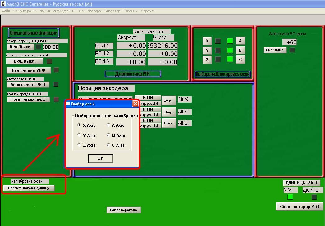The height and width of the screenshot is (226, 325).
Task: Click the Антискачок +60 value field
Action: coord(290,42)
